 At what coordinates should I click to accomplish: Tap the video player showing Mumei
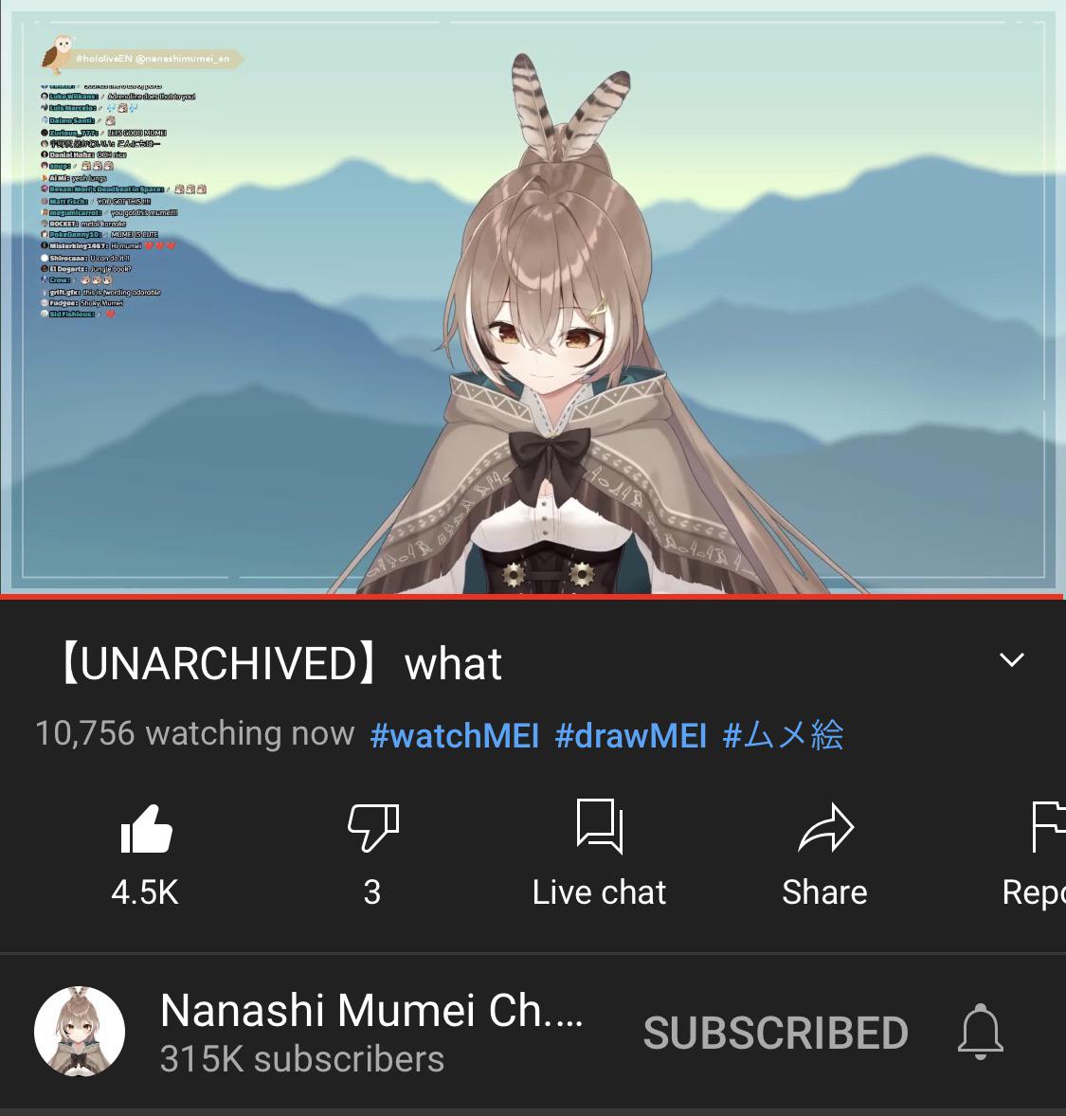[533, 297]
